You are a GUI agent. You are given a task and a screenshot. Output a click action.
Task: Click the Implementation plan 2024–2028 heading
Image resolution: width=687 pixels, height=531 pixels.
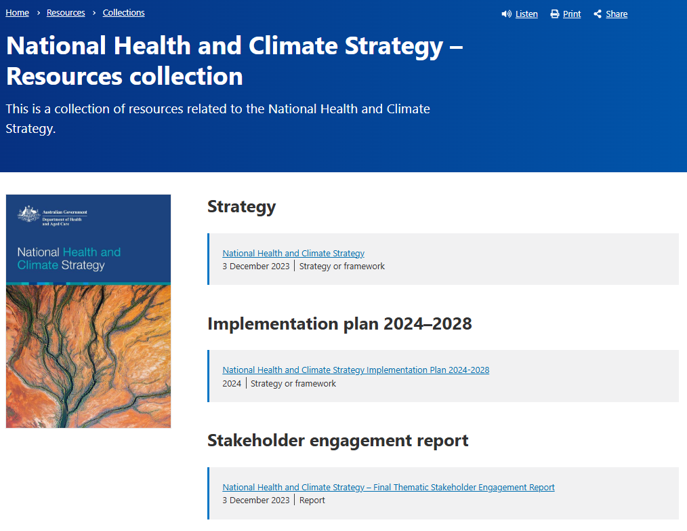click(339, 323)
